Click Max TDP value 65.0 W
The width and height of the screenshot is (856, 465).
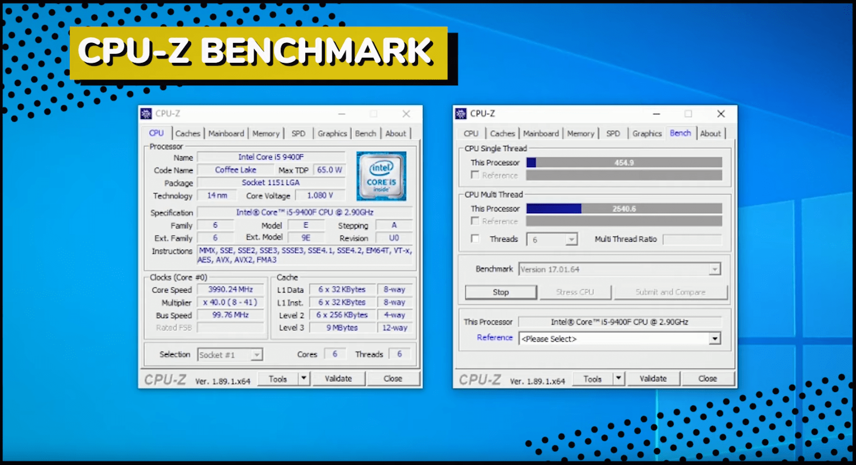point(329,170)
